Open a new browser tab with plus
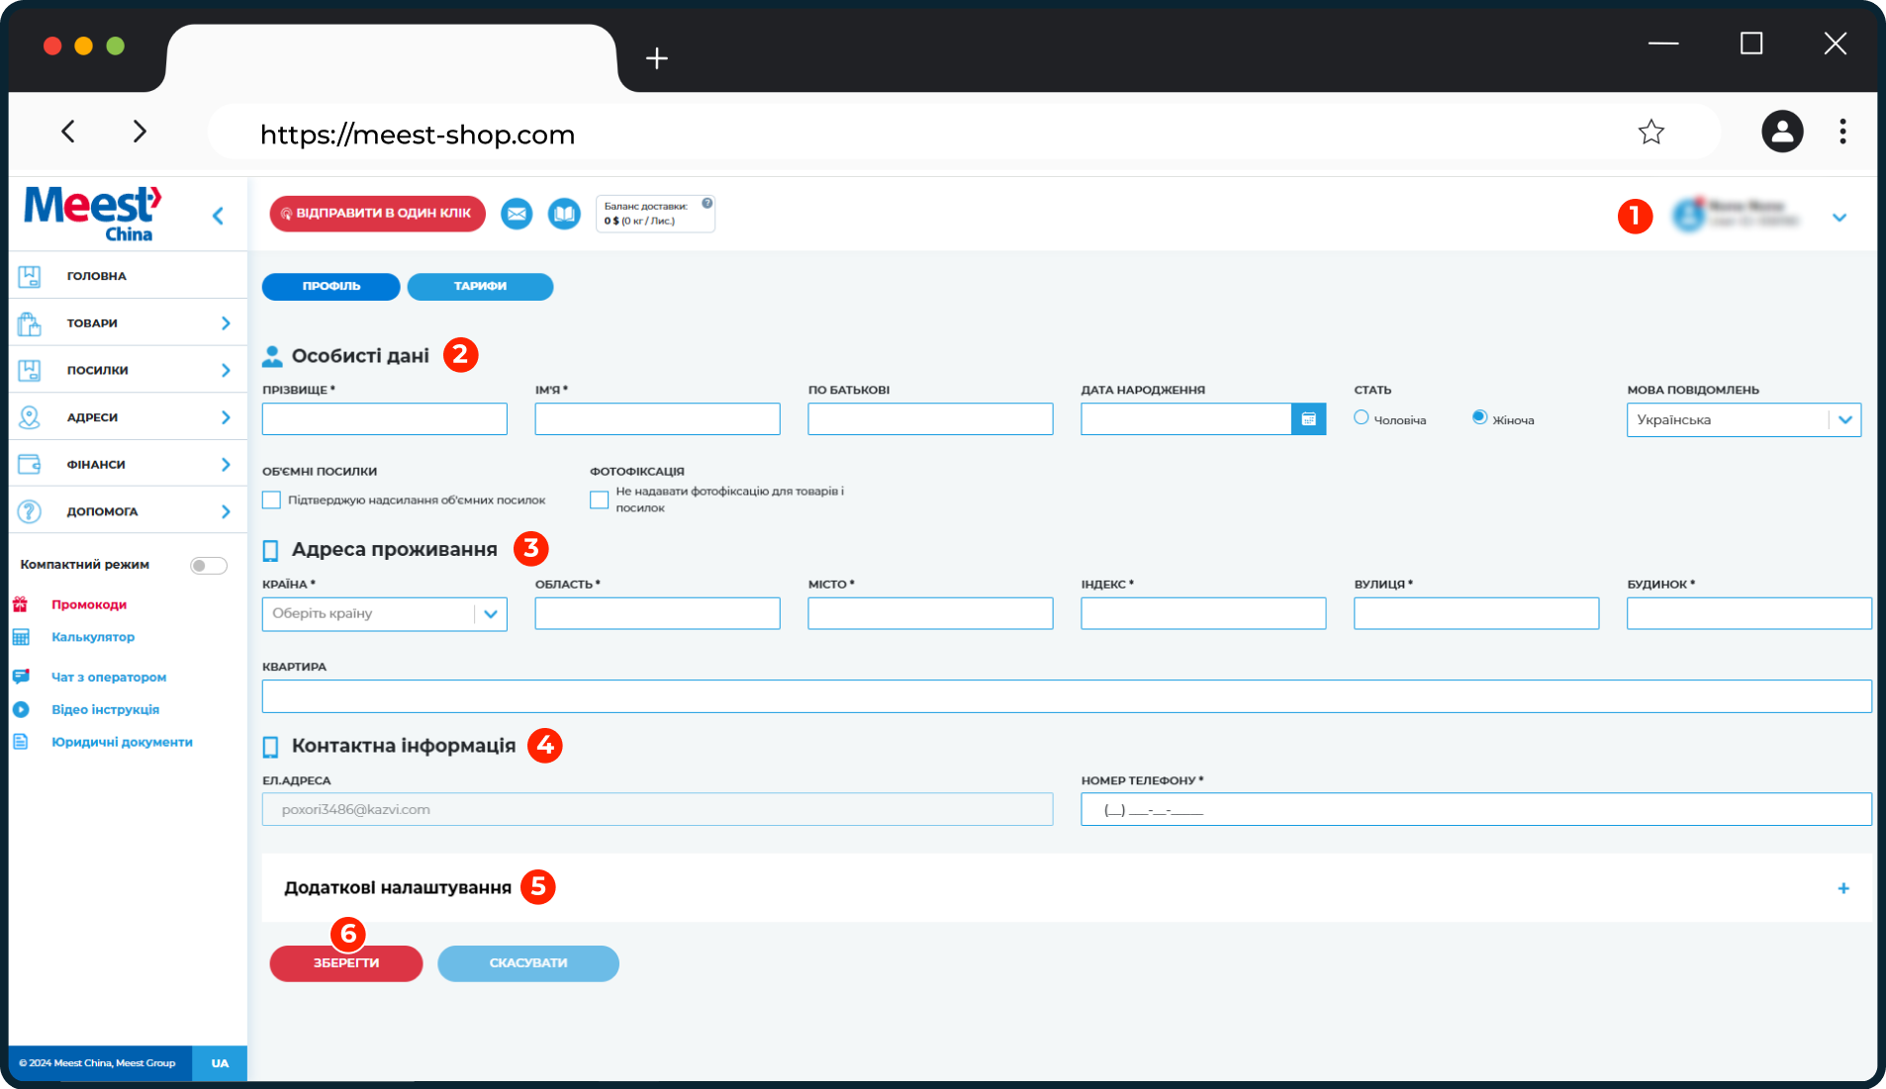The image size is (1886, 1089). pyautogui.click(x=657, y=58)
